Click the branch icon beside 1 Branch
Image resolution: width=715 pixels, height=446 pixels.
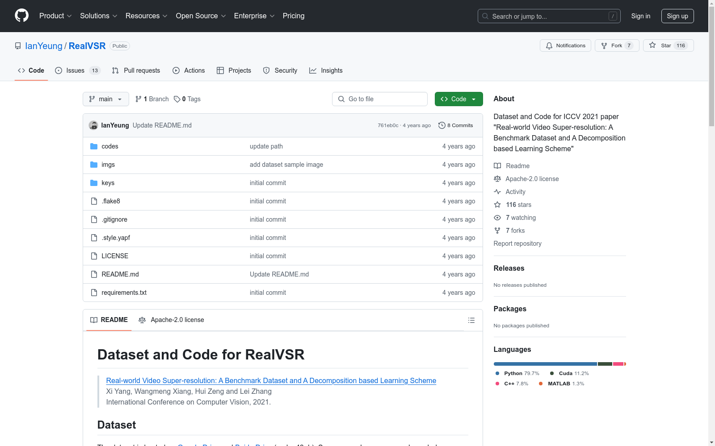pos(139,99)
